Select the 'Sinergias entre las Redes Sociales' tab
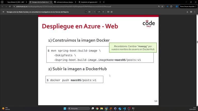198x111 pixels. tap(40, 2)
